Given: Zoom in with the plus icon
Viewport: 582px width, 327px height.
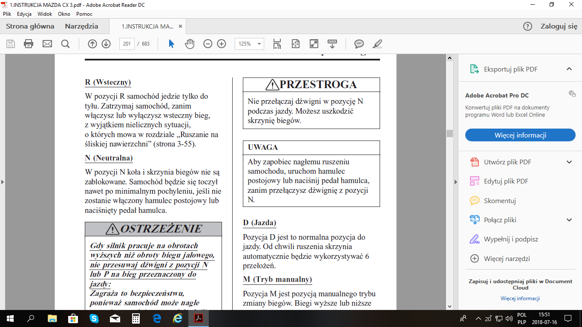Looking at the screenshot, I should pos(222,44).
